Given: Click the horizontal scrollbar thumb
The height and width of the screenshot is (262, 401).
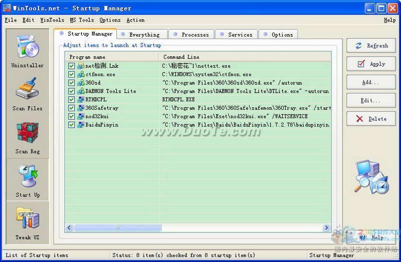Looking at the screenshot, I should (x=117, y=227).
